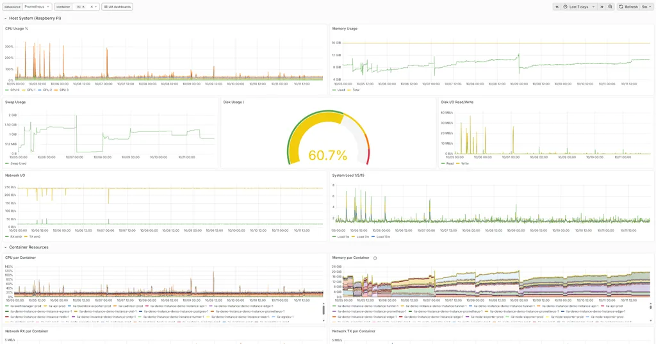Viewport: 656px width, 344px height.
Task: Click the 60.7% disk usage gauge value
Action: click(x=327, y=155)
